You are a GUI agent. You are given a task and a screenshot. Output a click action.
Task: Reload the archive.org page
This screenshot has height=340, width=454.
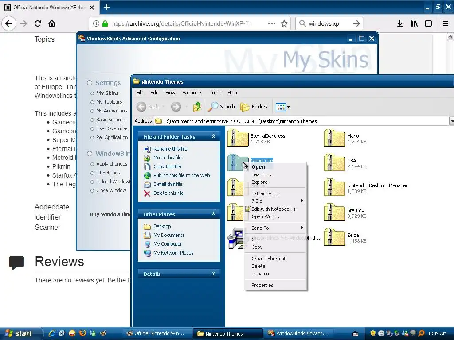point(38,23)
